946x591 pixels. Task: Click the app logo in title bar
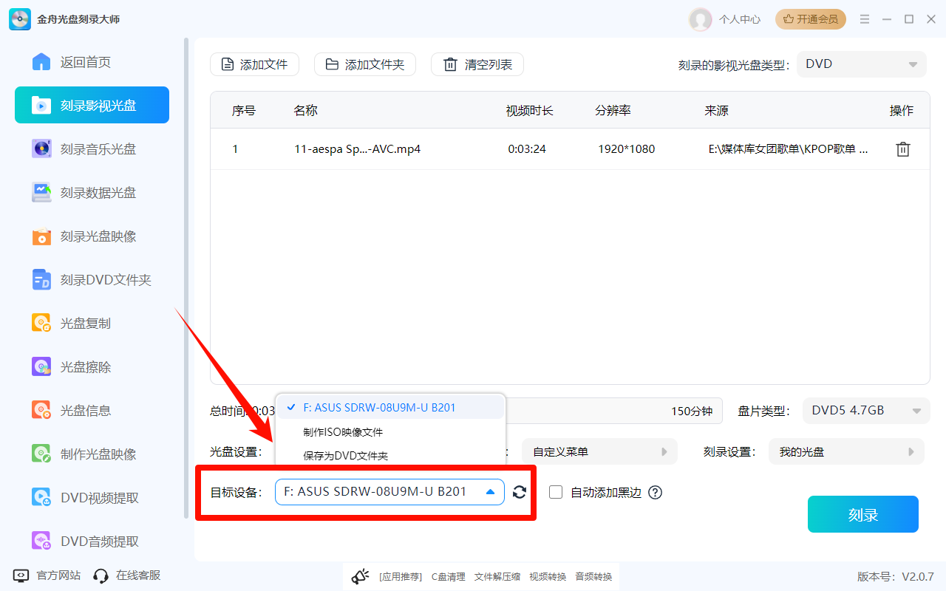(x=20, y=19)
